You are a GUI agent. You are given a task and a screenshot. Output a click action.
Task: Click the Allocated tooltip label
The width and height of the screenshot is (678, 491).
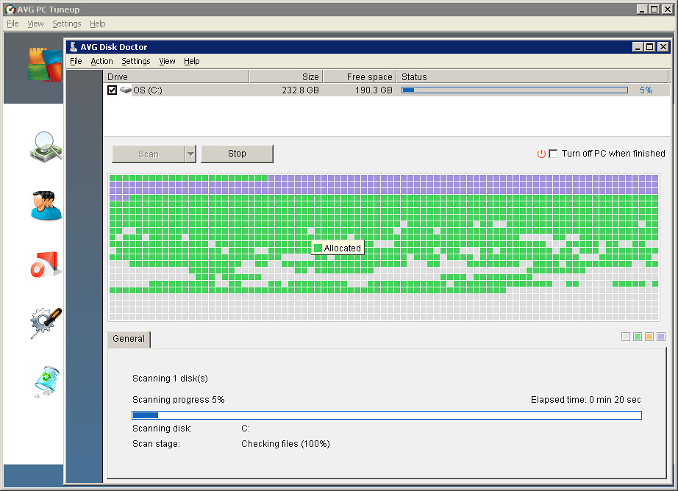click(338, 248)
